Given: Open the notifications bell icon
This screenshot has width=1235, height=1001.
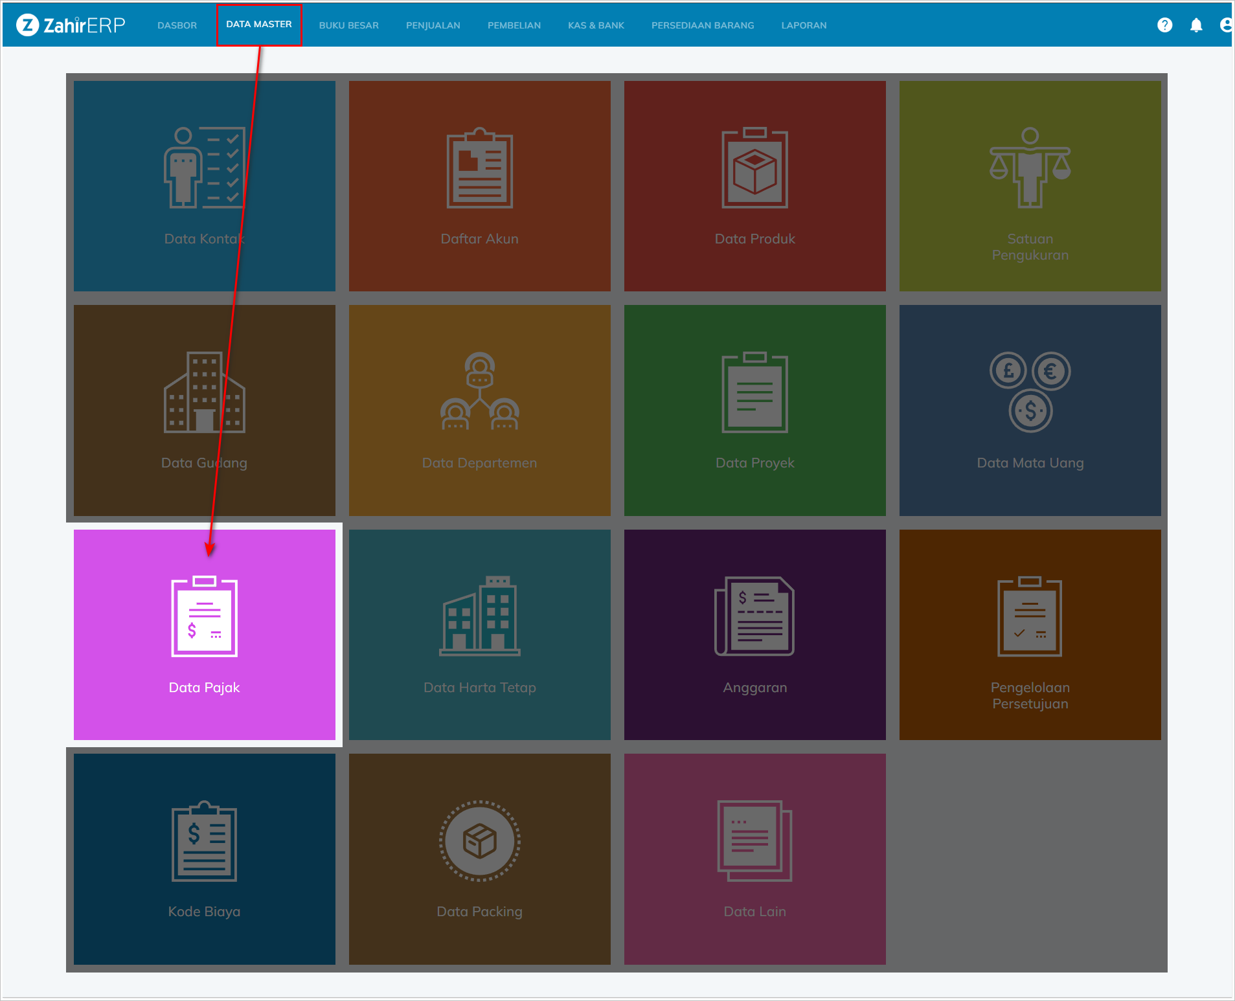Looking at the screenshot, I should click(1195, 25).
